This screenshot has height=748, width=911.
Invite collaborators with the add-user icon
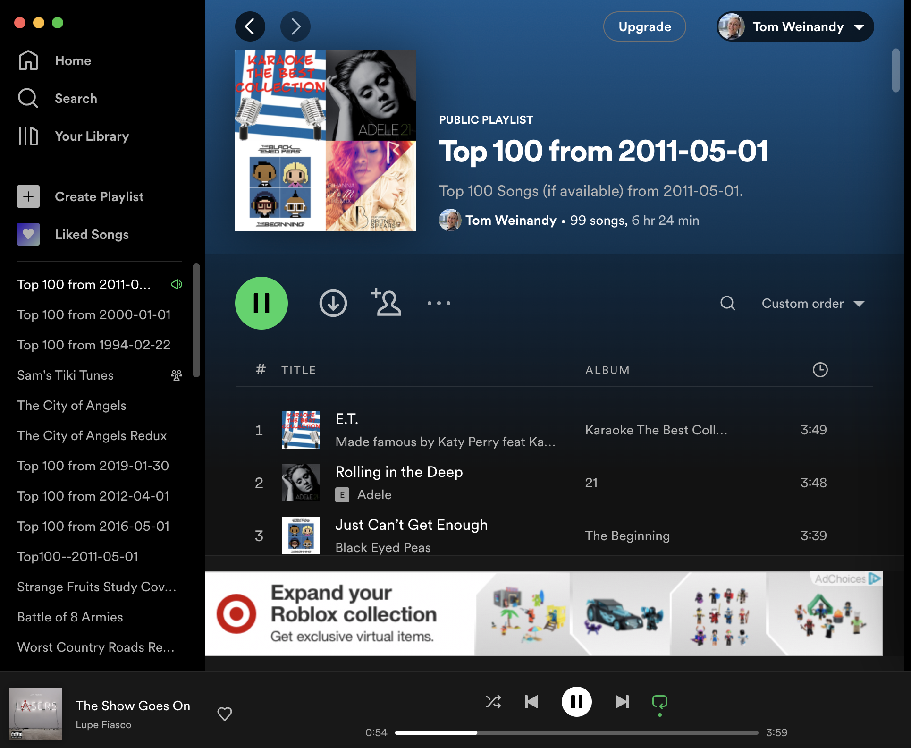386,302
